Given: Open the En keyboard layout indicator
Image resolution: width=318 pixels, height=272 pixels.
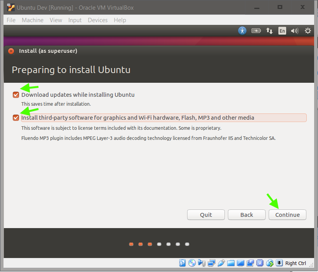Looking at the screenshot, I should click(282, 31).
